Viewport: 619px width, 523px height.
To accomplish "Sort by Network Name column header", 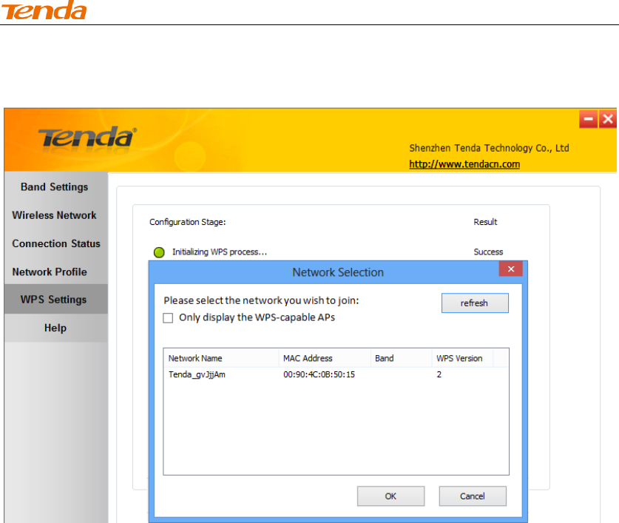I will coord(221,358).
